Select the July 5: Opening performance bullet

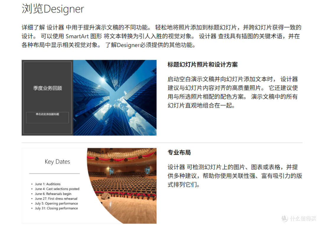pyautogui.click(x=56, y=203)
